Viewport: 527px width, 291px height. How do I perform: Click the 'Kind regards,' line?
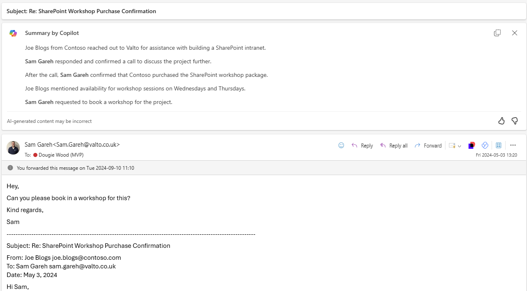click(x=25, y=210)
